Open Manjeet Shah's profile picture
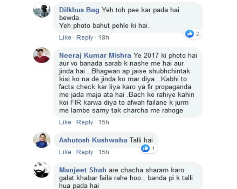 tap(42, 170)
